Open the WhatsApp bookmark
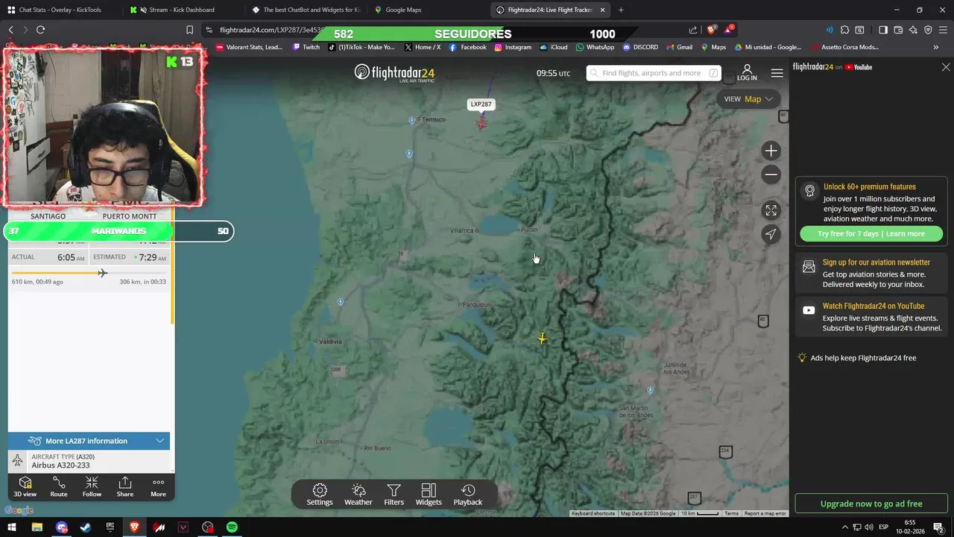The image size is (954, 537). coord(595,47)
